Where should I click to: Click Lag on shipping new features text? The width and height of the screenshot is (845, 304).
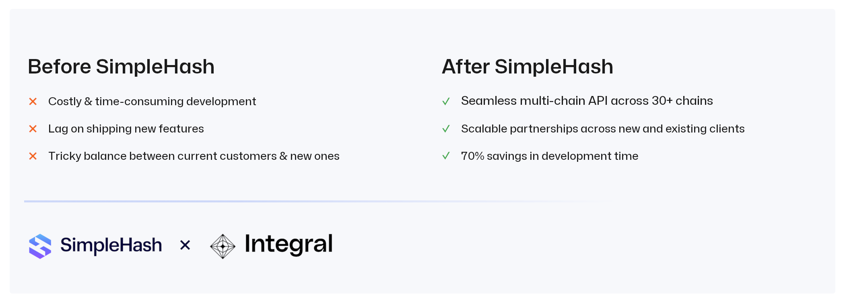tap(126, 129)
